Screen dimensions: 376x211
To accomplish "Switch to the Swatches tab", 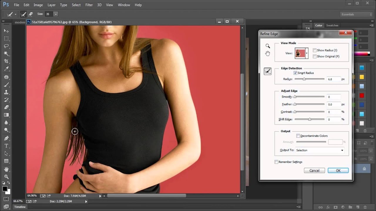I will tap(332, 25).
